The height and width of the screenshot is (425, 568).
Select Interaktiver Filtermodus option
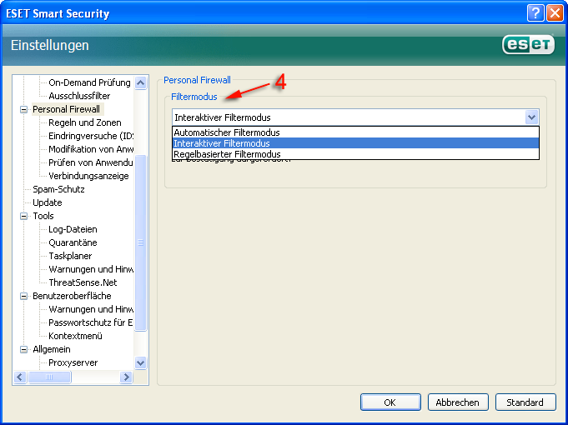pyautogui.click(x=355, y=143)
